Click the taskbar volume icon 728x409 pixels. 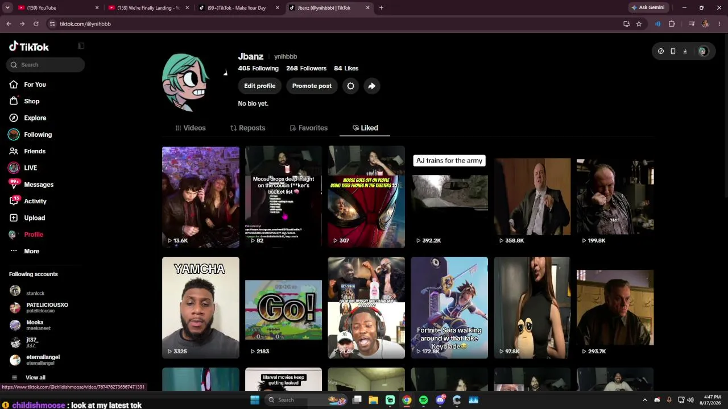click(x=690, y=400)
